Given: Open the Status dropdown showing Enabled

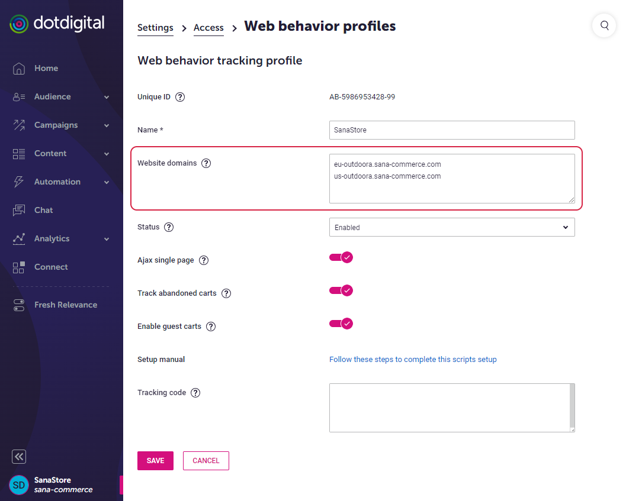Looking at the screenshot, I should (452, 227).
